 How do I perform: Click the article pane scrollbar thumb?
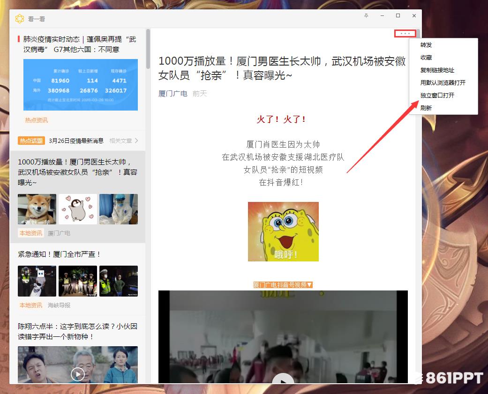coord(418,34)
